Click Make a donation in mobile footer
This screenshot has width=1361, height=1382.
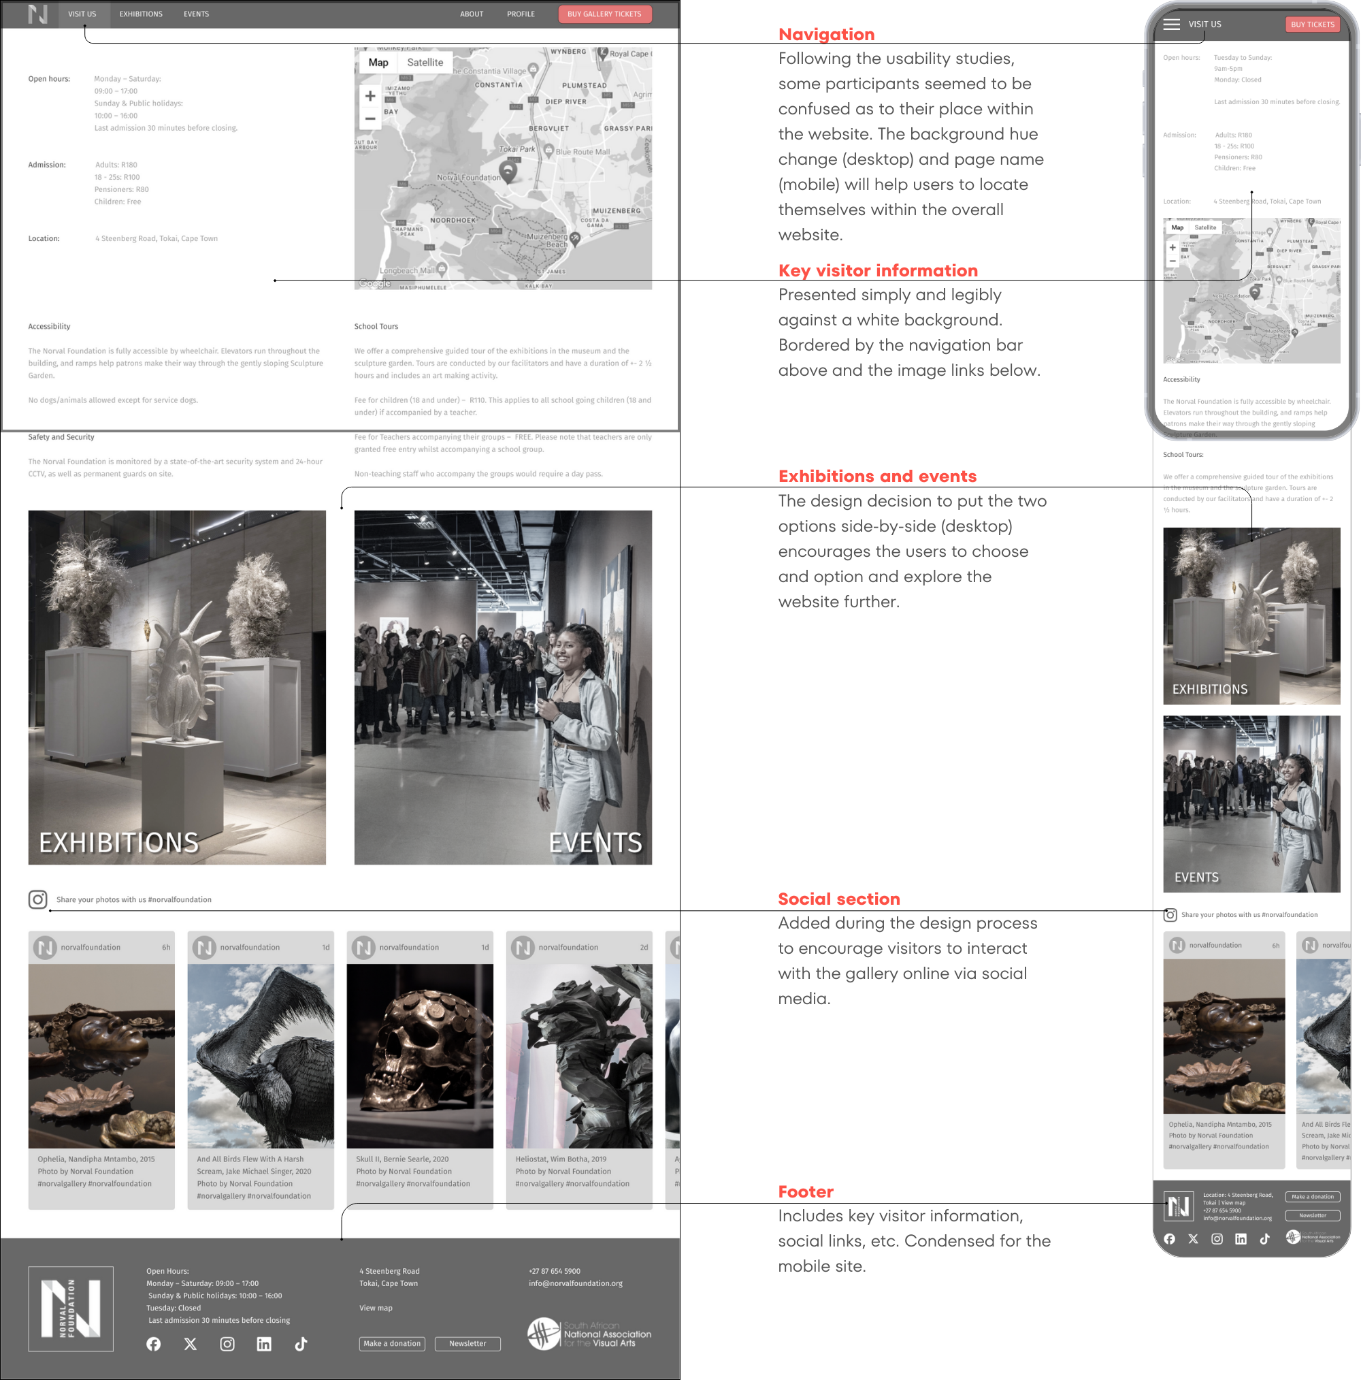point(1313,1197)
